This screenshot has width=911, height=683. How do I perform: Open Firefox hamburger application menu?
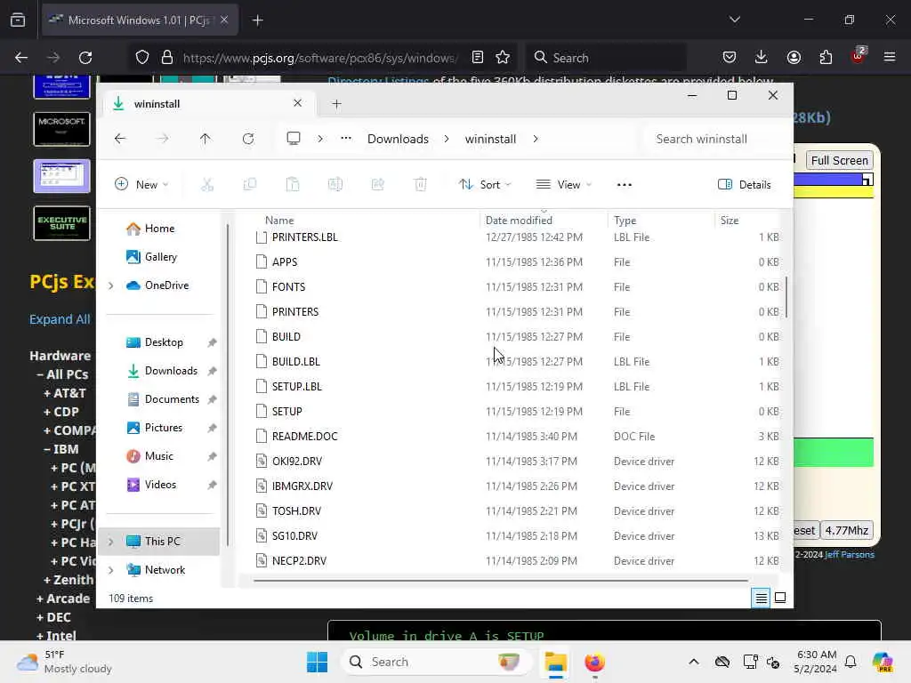tap(890, 58)
